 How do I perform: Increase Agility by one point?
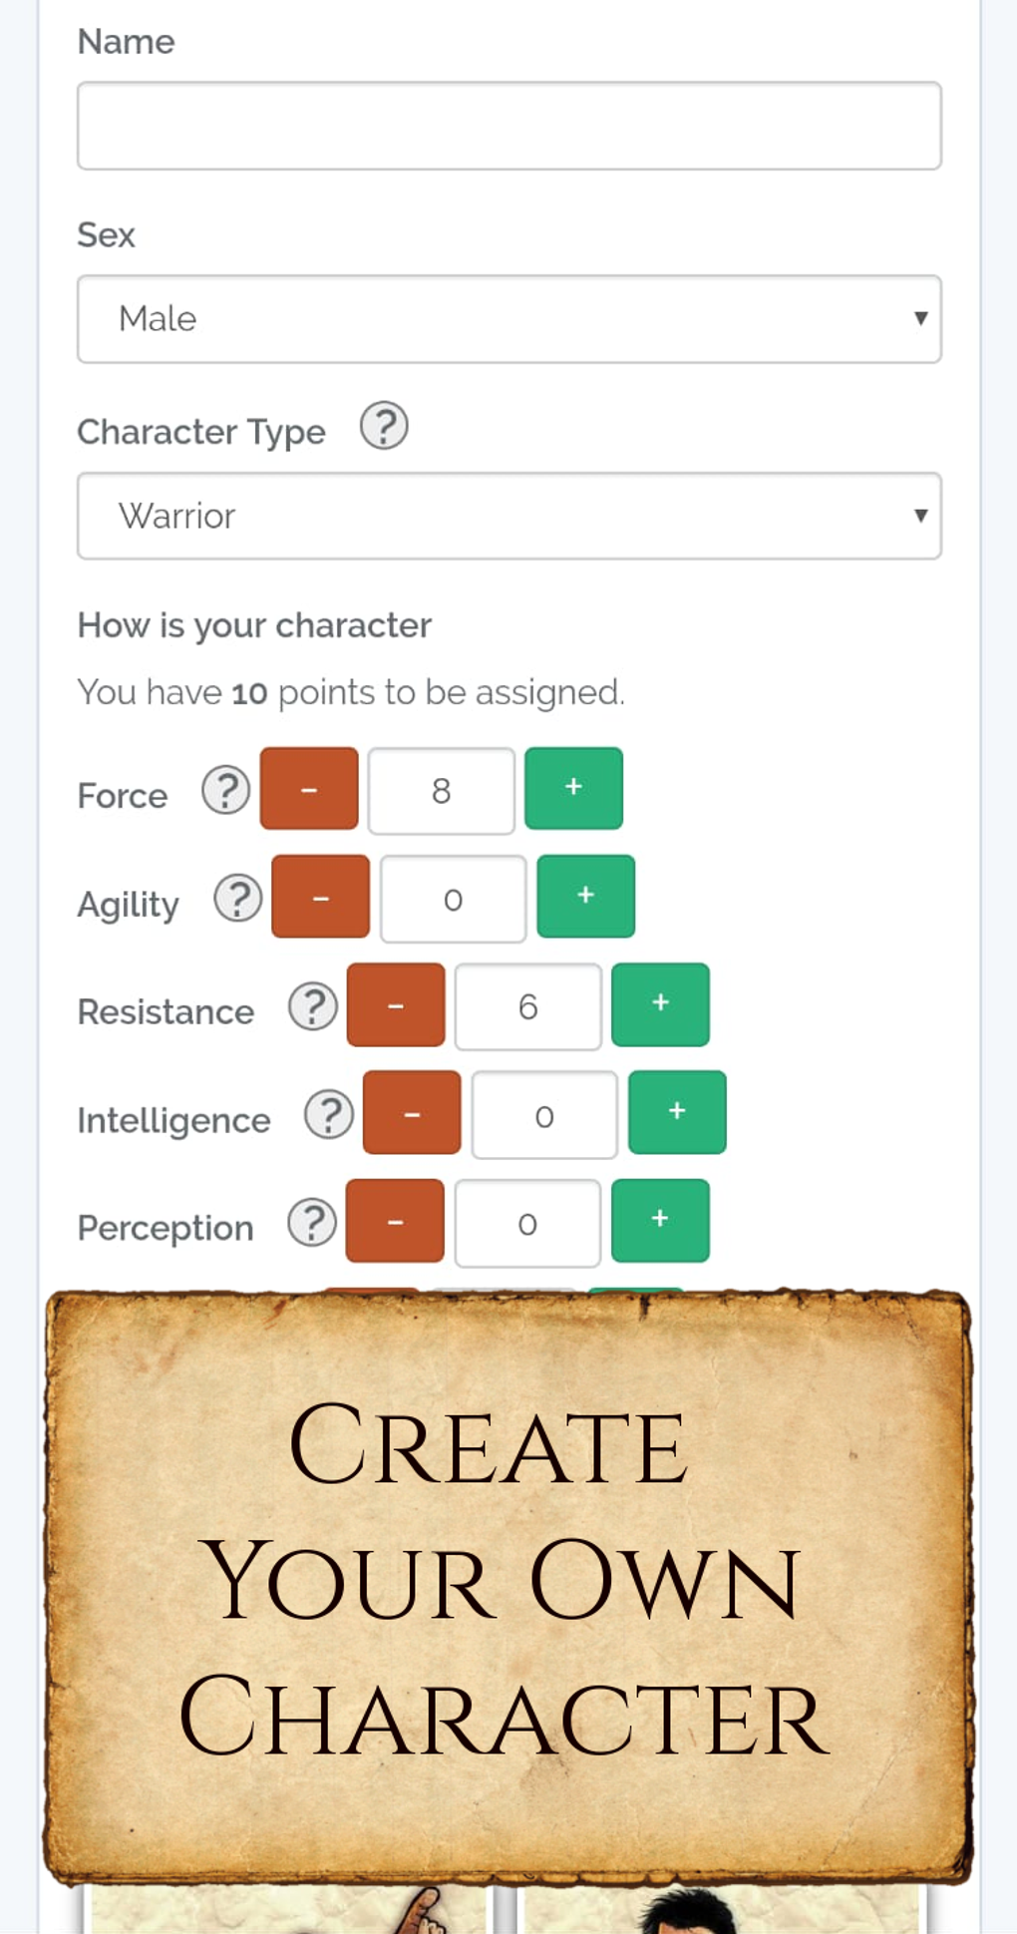(585, 897)
